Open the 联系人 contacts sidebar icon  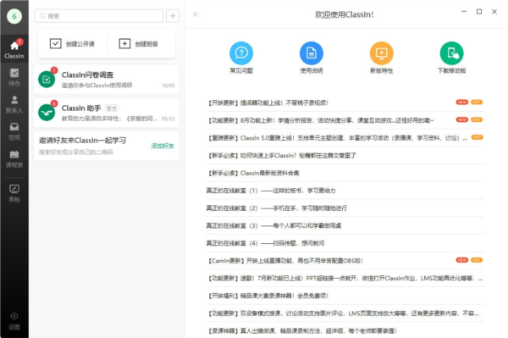14,104
